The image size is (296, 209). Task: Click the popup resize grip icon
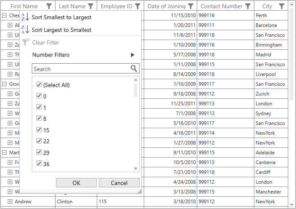coord(140,192)
